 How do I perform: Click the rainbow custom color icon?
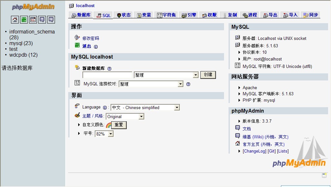pyautogui.click(x=109, y=125)
